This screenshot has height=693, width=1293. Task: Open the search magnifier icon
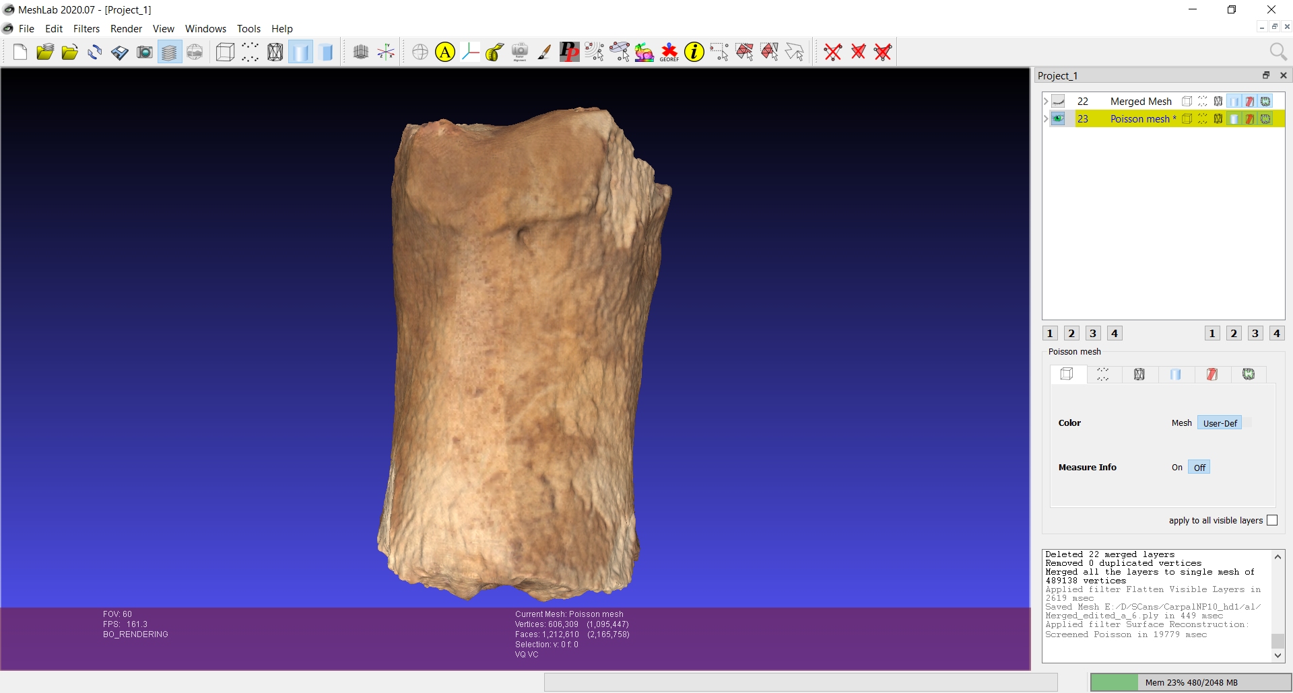click(x=1278, y=52)
